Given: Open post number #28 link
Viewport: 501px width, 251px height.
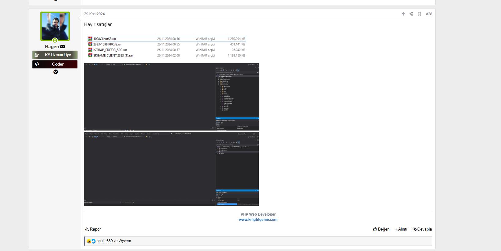Looking at the screenshot, I should [x=429, y=14].
